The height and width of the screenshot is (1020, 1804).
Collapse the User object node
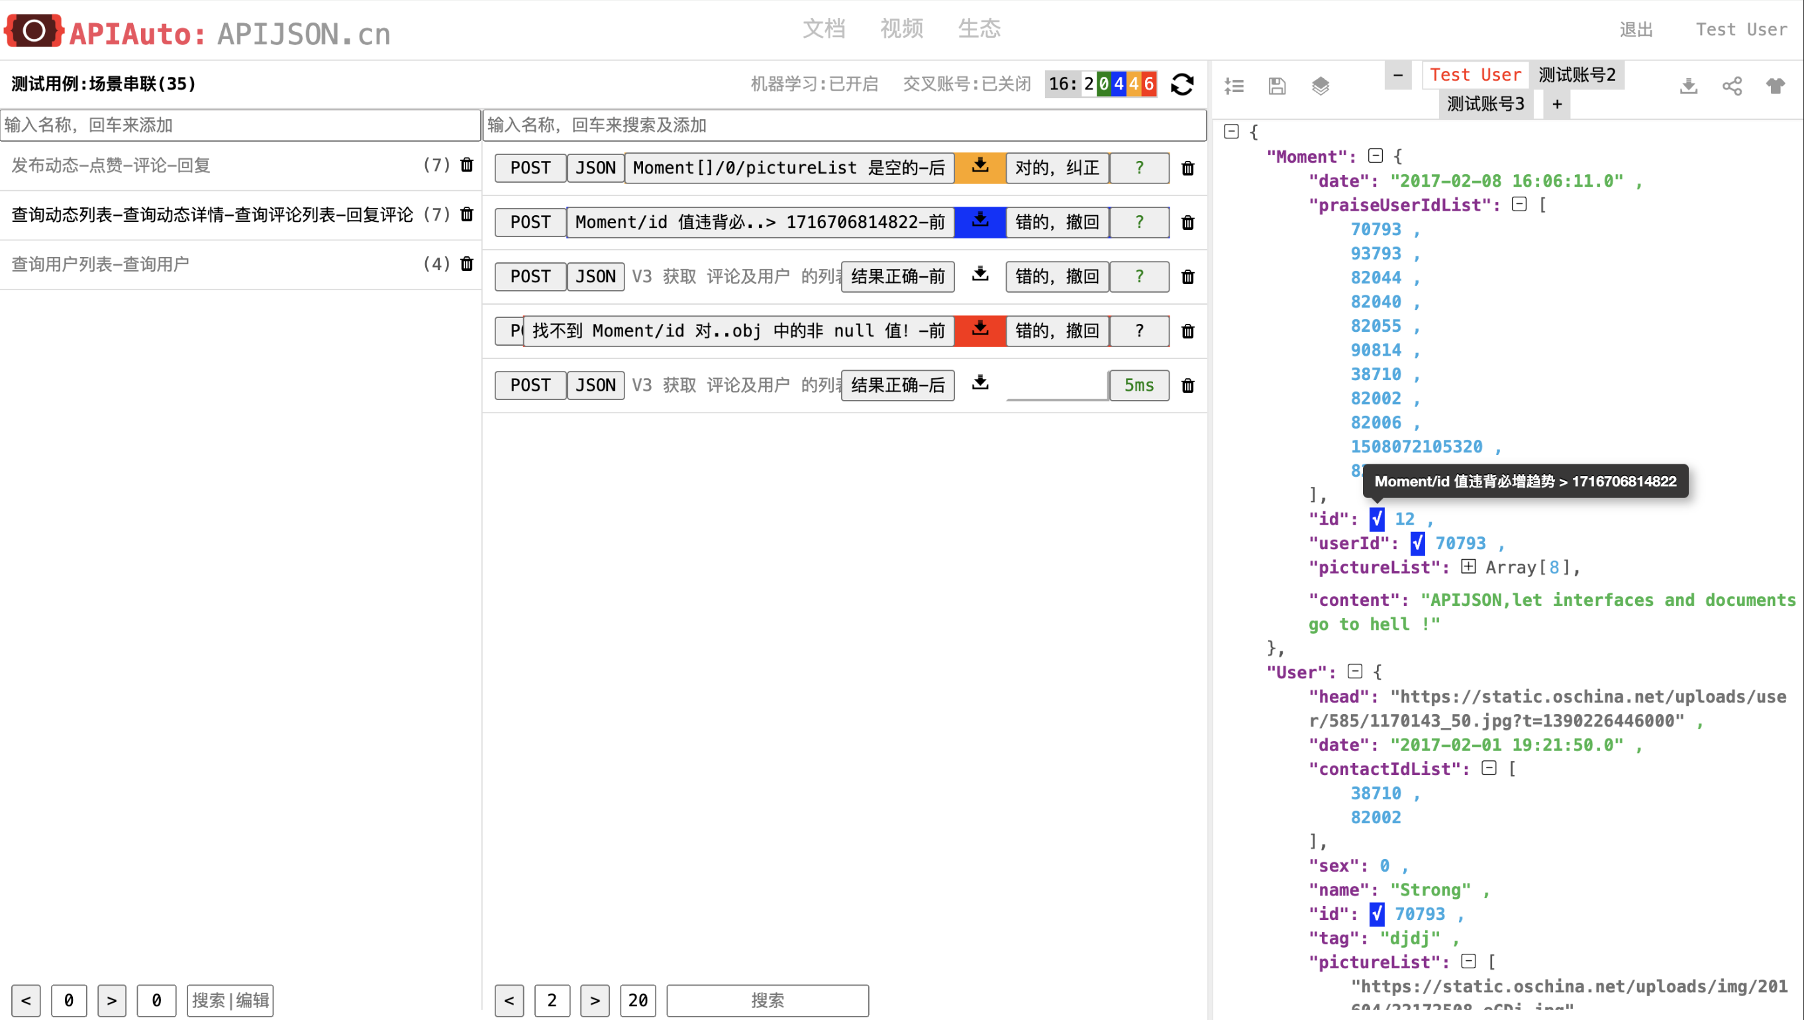[x=1355, y=672]
